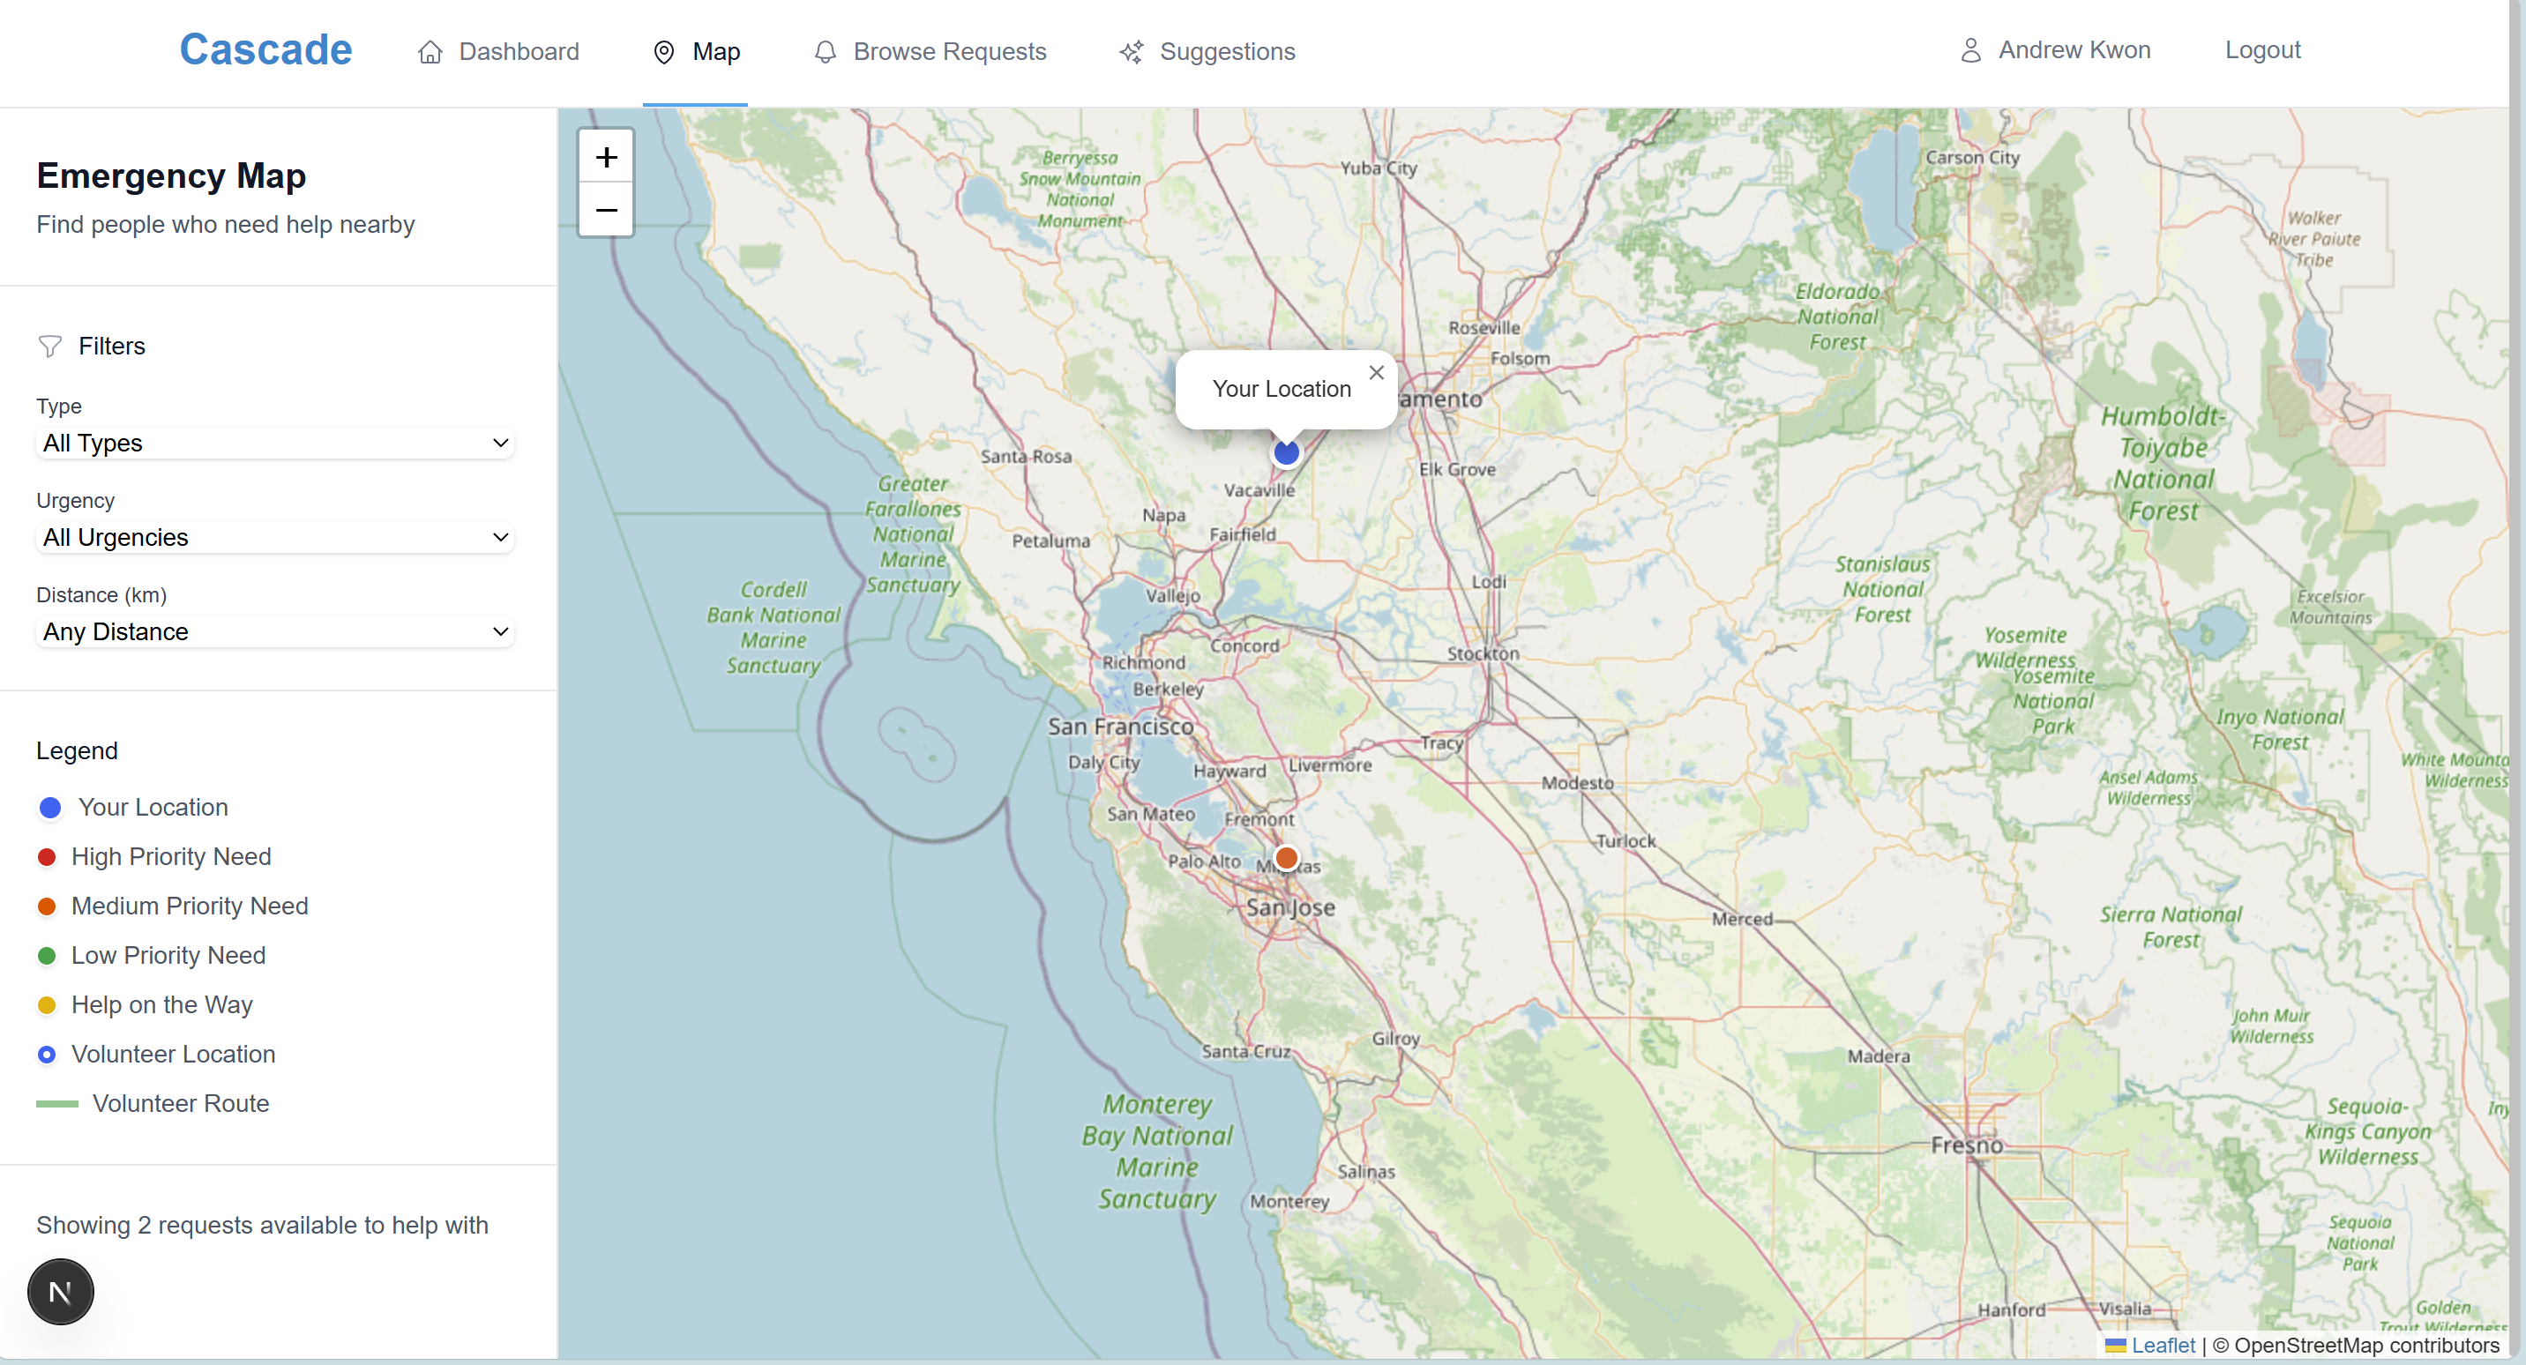Click the map zoom in plus button
The image size is (2526, 1365).
click(606, 157)
